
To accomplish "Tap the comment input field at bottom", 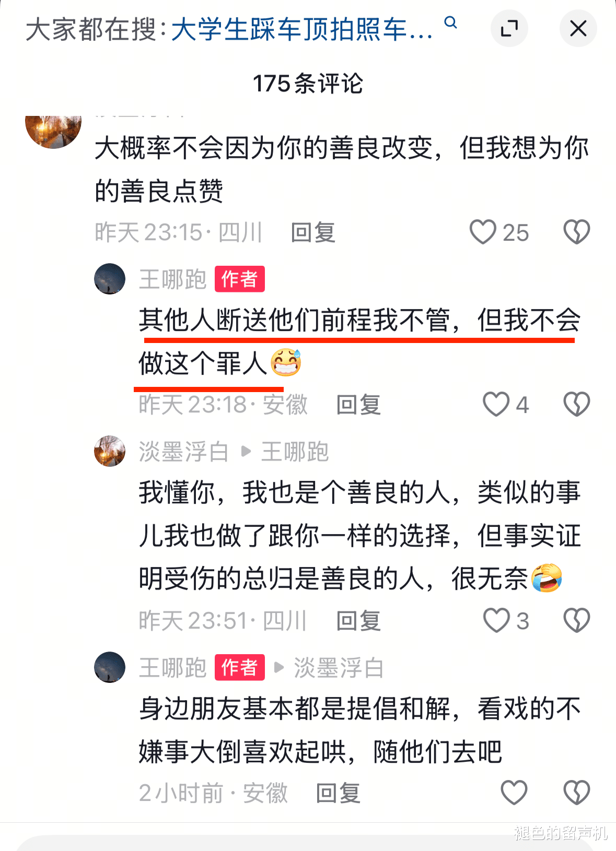I will (308, 842).
